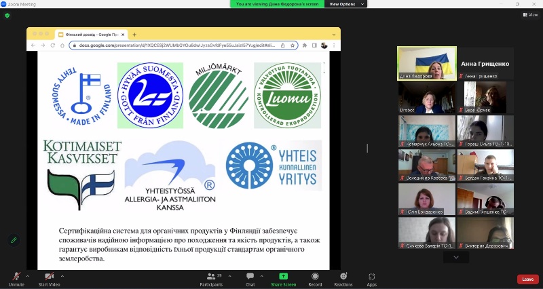Open the View Options dropdown
543x289 pixels.
click(x=345, y=4)
